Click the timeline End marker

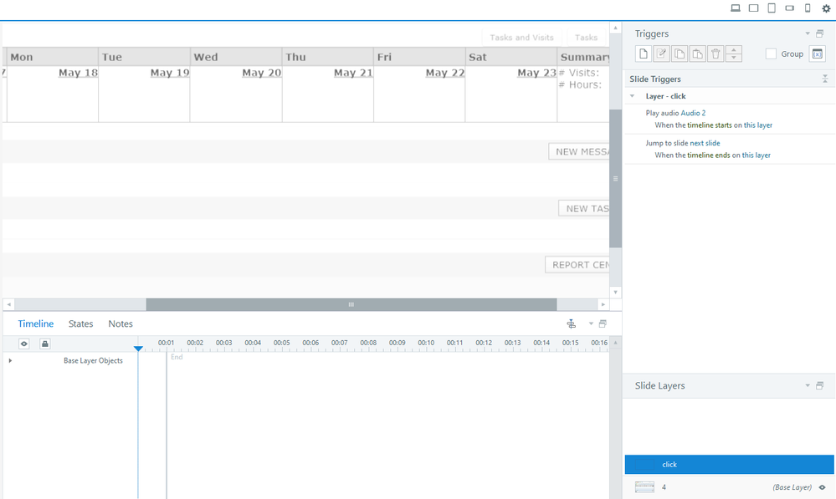(177, 357)
